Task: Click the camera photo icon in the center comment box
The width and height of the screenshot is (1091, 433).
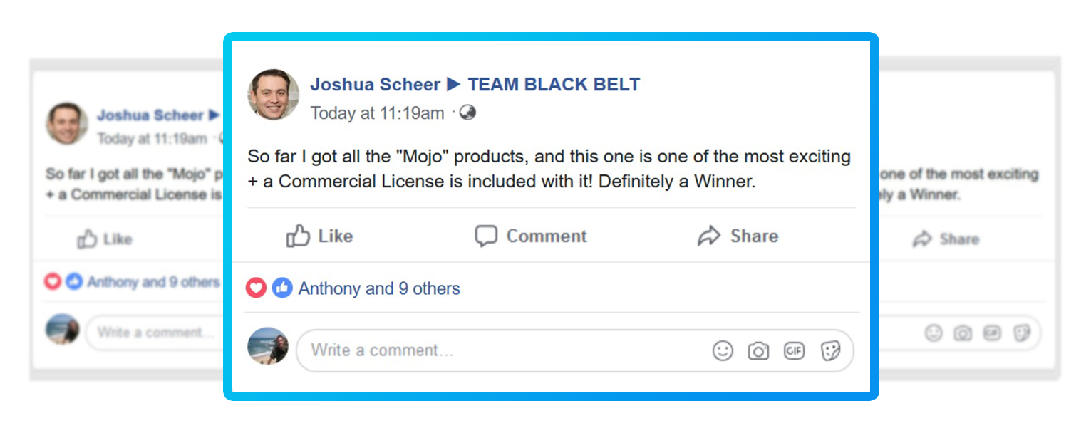Action: click(758, 350)
